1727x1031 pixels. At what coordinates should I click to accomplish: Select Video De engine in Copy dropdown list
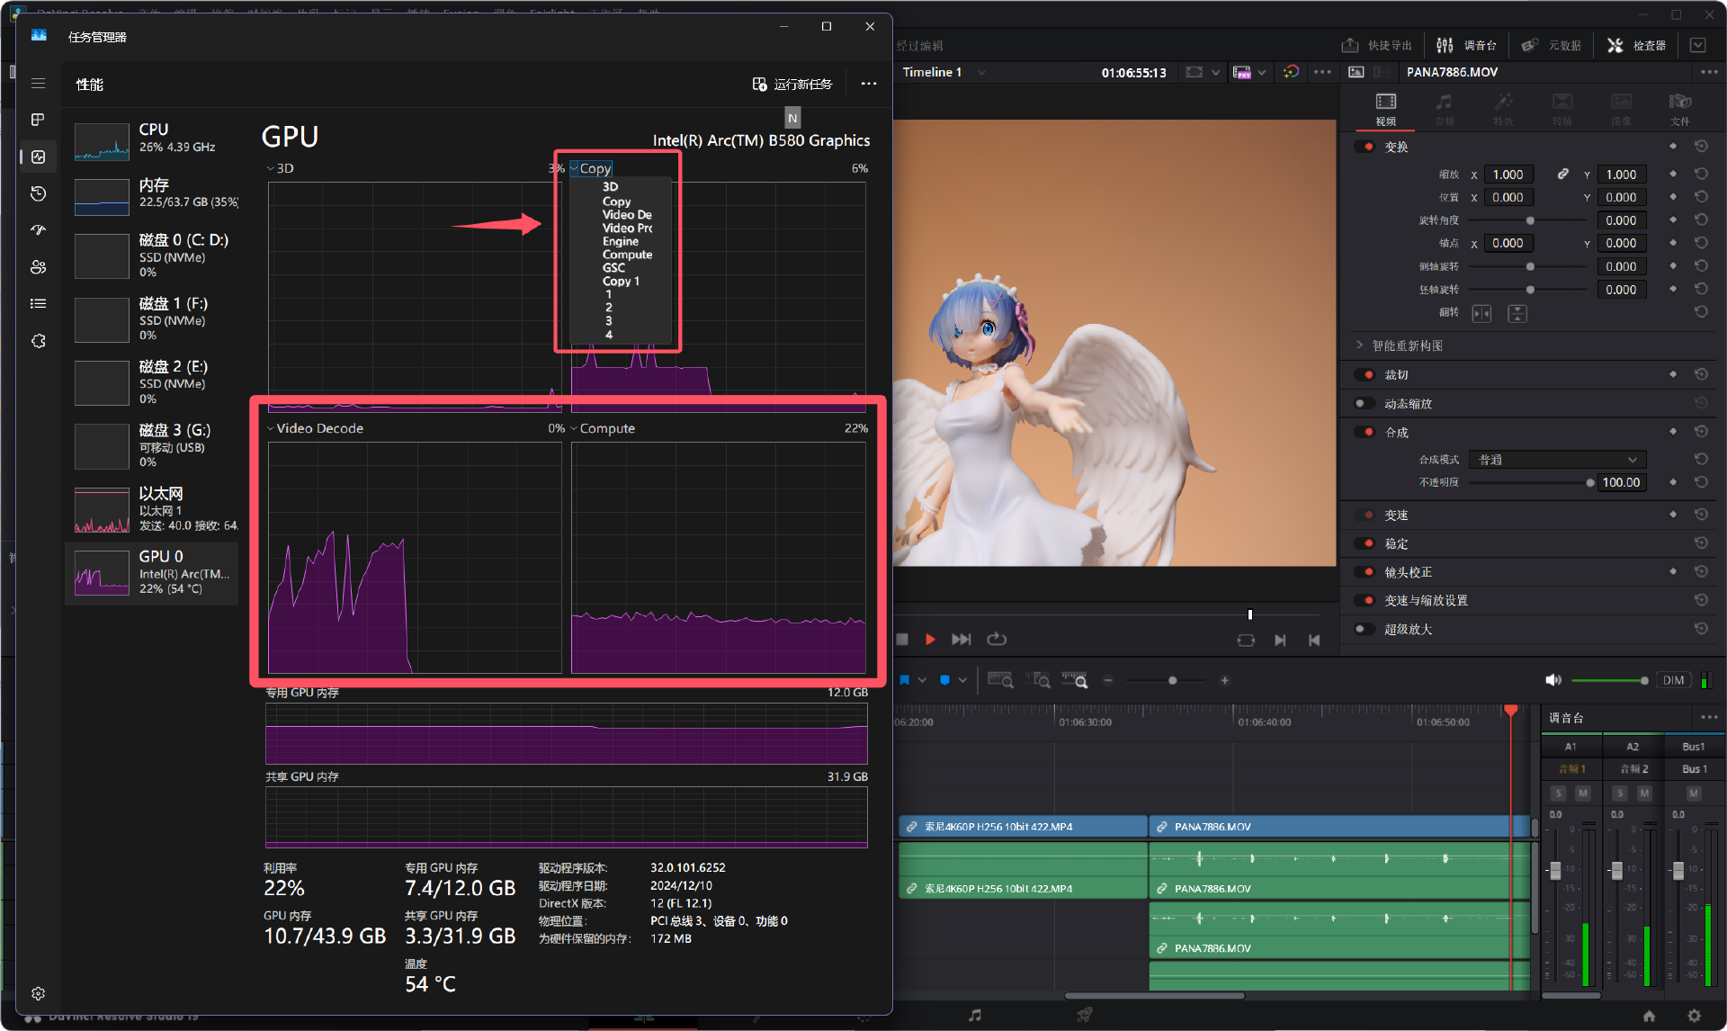pyautogui.click(x=626, y=215)
